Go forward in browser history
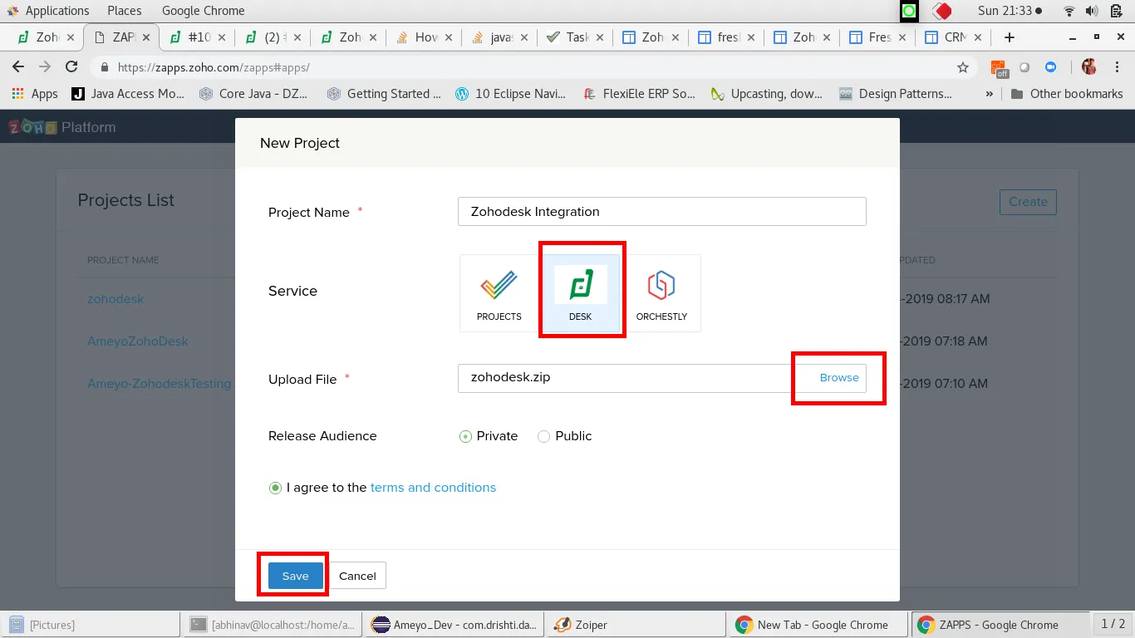Image resolution: width=1135 pixels, height=638 pixels. (x=45, y=67)
